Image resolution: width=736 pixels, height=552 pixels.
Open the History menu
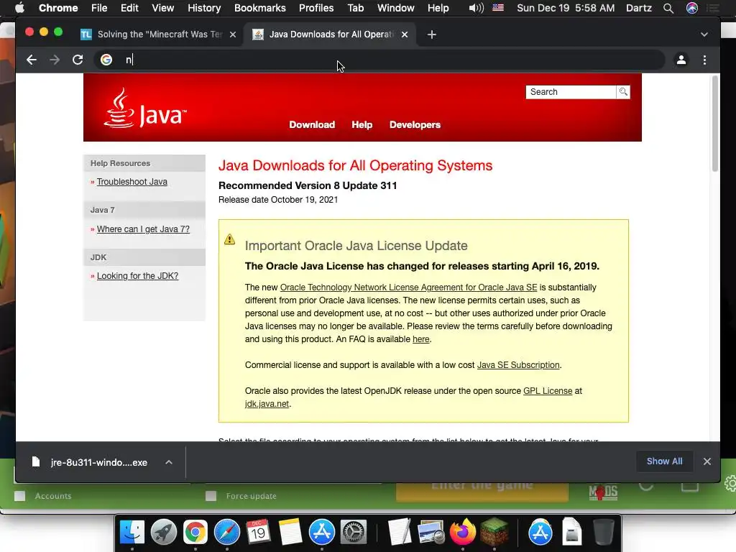(x=204, y=8)
